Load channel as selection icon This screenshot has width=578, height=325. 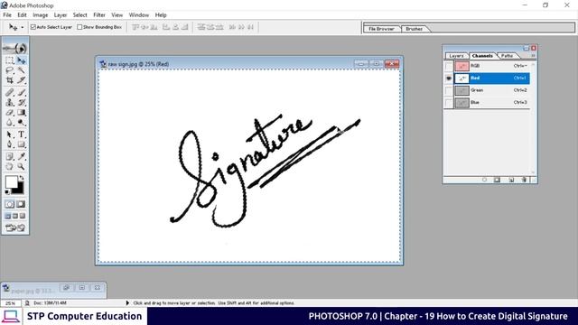(x=484, y=180)
